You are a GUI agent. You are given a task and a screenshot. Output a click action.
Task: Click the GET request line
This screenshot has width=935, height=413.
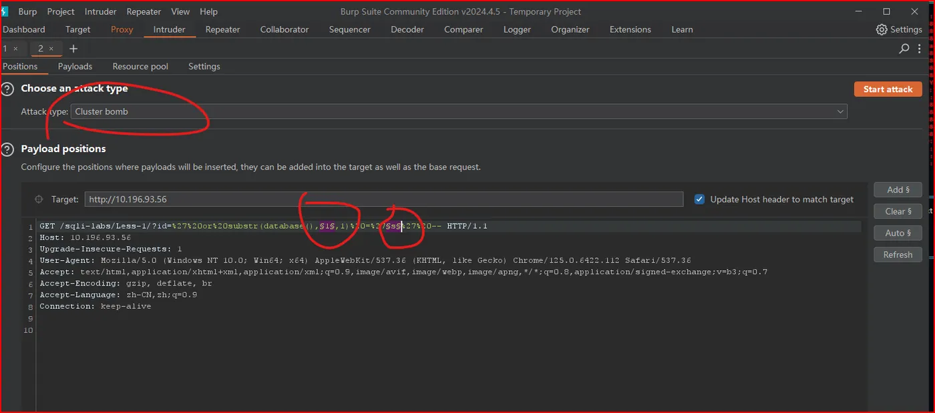coord(264,226)
